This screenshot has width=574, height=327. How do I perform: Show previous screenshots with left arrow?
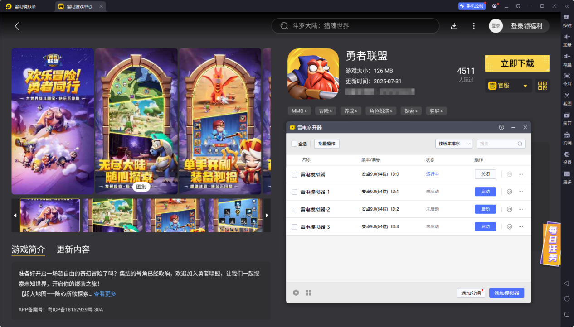click(15, 215)
